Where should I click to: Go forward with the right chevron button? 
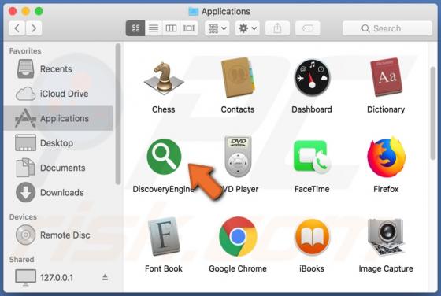(x=34, y=28)
